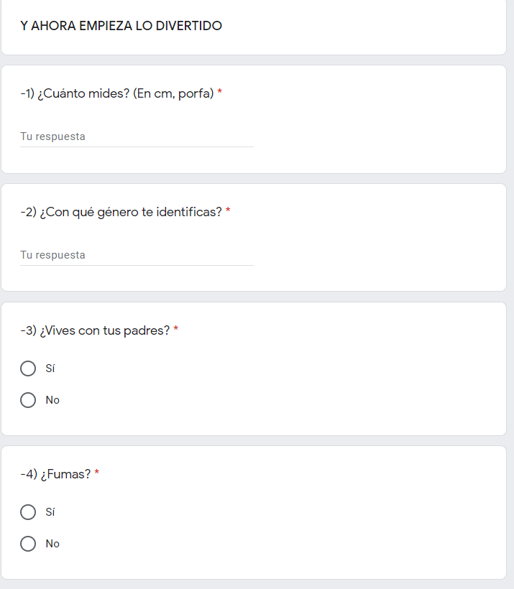Click the ¿Vives con tus padres? question title
The image size is (514, 589).
tap(95, 330)
